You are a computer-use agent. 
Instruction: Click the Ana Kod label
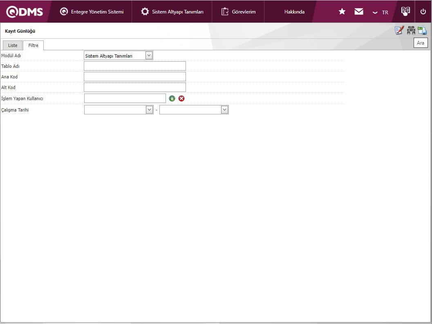tap(9, 77)
